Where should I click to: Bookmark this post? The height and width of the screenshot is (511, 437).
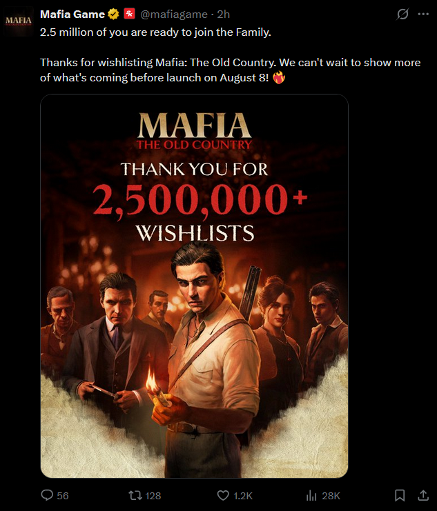(400, 495)
